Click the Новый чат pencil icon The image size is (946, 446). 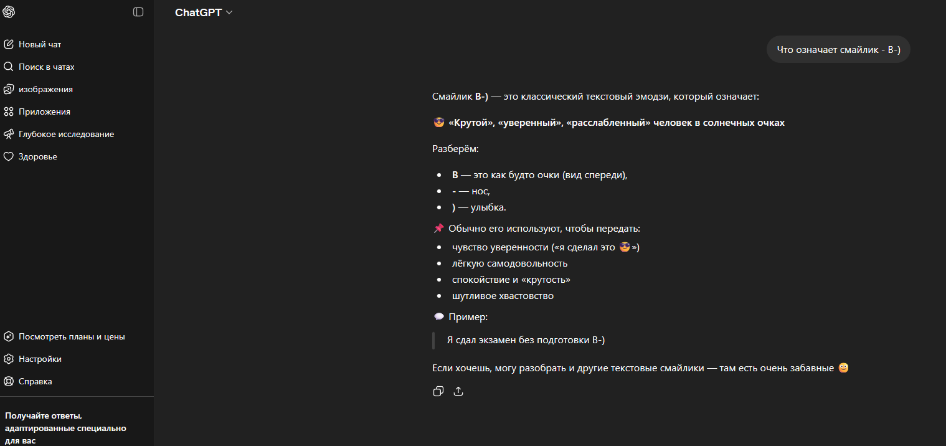tap(9, 44)
